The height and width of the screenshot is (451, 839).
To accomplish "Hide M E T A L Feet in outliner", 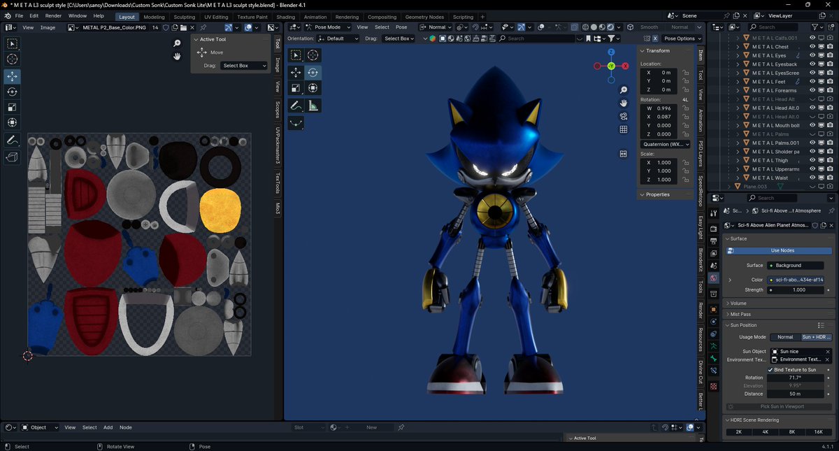I will tap(812, 82).
